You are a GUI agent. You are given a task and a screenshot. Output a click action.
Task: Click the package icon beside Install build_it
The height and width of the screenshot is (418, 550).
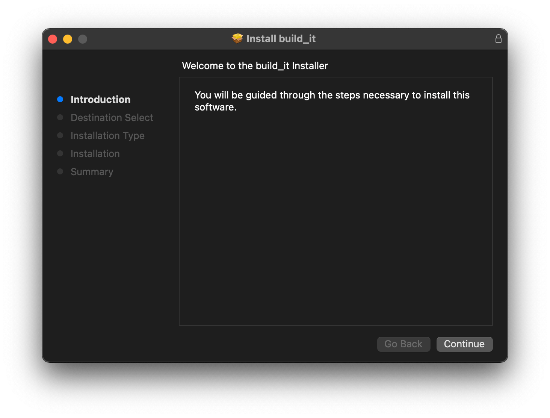(237, 38)
